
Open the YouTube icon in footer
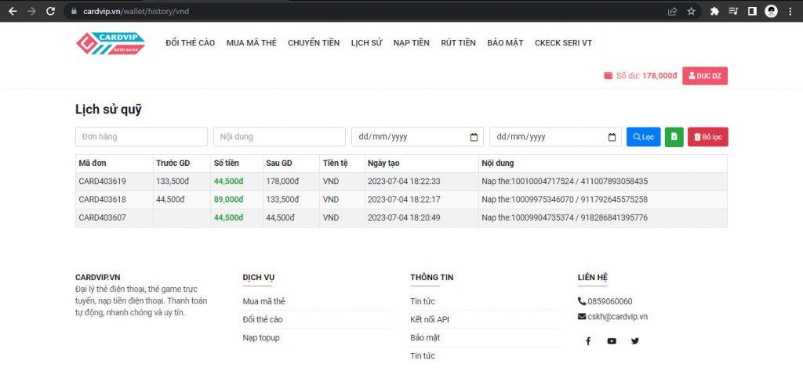click(x=612, y=341)
